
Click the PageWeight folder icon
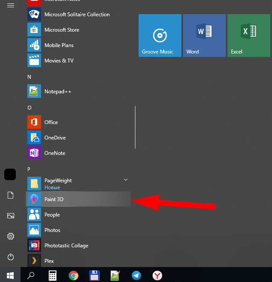34,184
